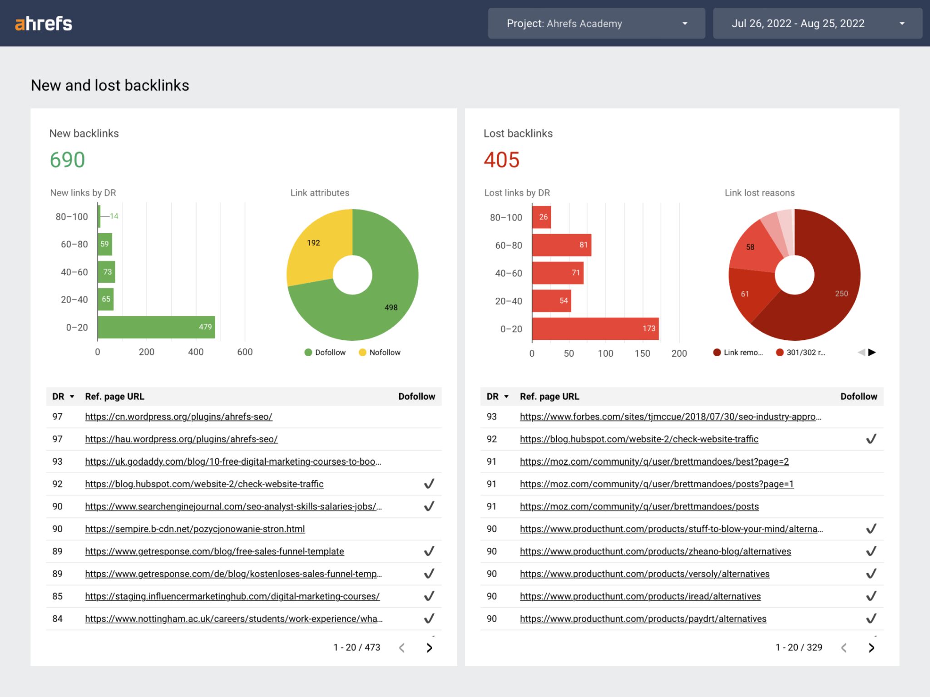Click the yellow Nofollow legend dot
Viewport: 930px width, 697px height.
click(x=362, y=352)
